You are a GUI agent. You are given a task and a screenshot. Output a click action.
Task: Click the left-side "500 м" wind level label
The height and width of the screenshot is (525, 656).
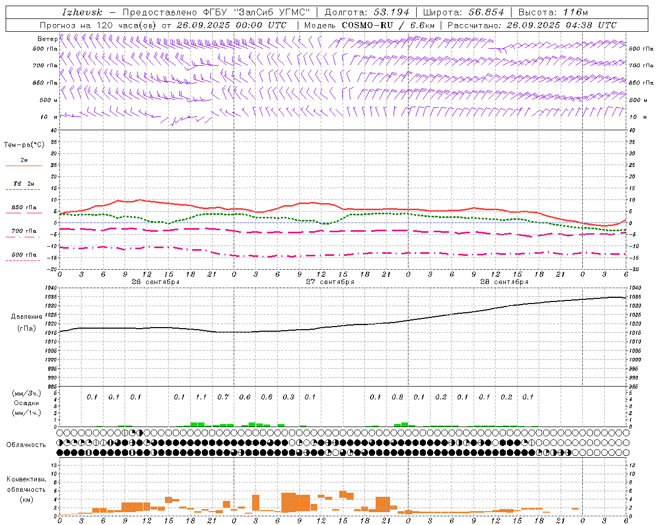[x=49, y=100]
